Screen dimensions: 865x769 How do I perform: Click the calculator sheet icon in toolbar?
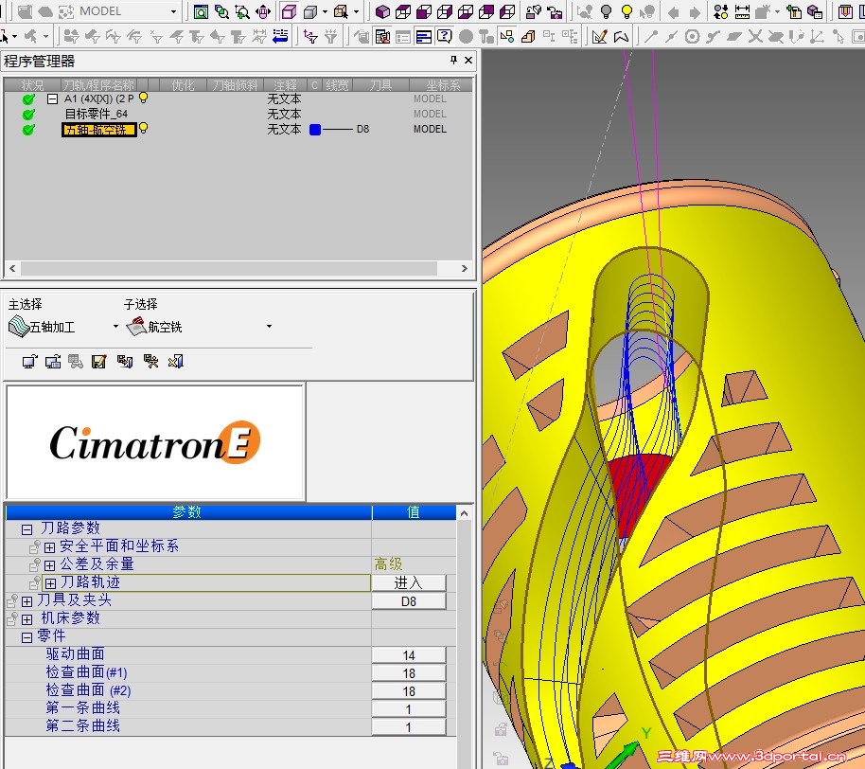[383, 36]
